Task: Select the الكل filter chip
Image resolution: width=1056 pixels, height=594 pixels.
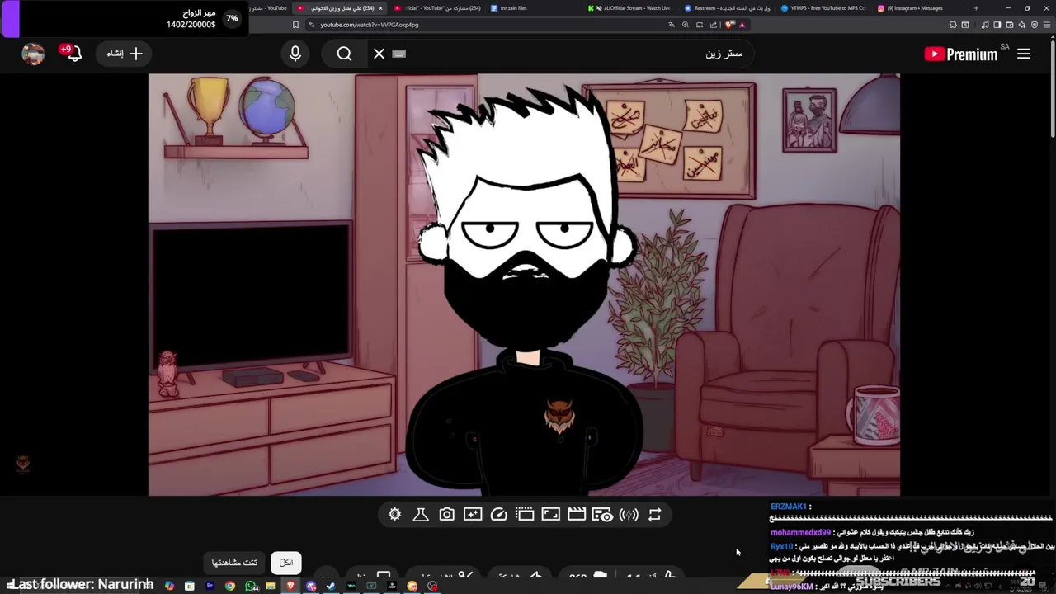Action: [x=286, y=563]
